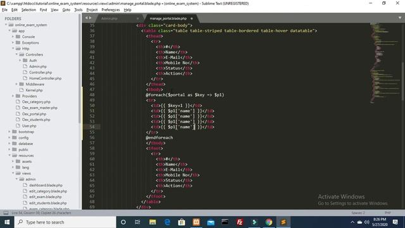Open File Explorer from the taskbar

point(153,222)
